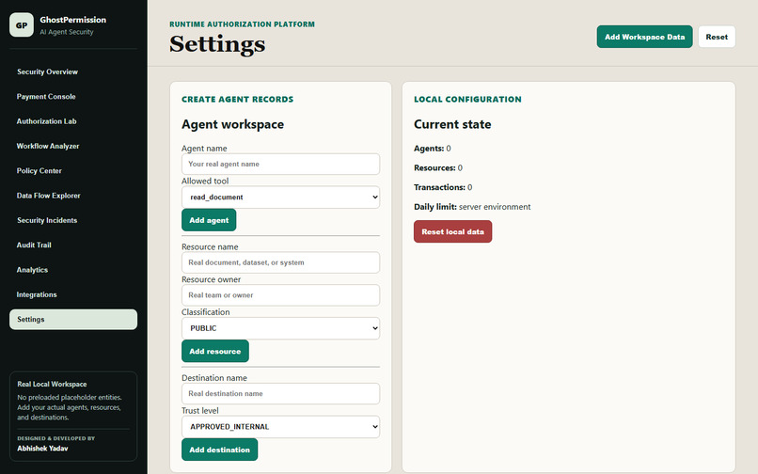The width and height of the screenshot is (758, 474).
Task: Open Authorization Lab
Action: click(46, 121)
